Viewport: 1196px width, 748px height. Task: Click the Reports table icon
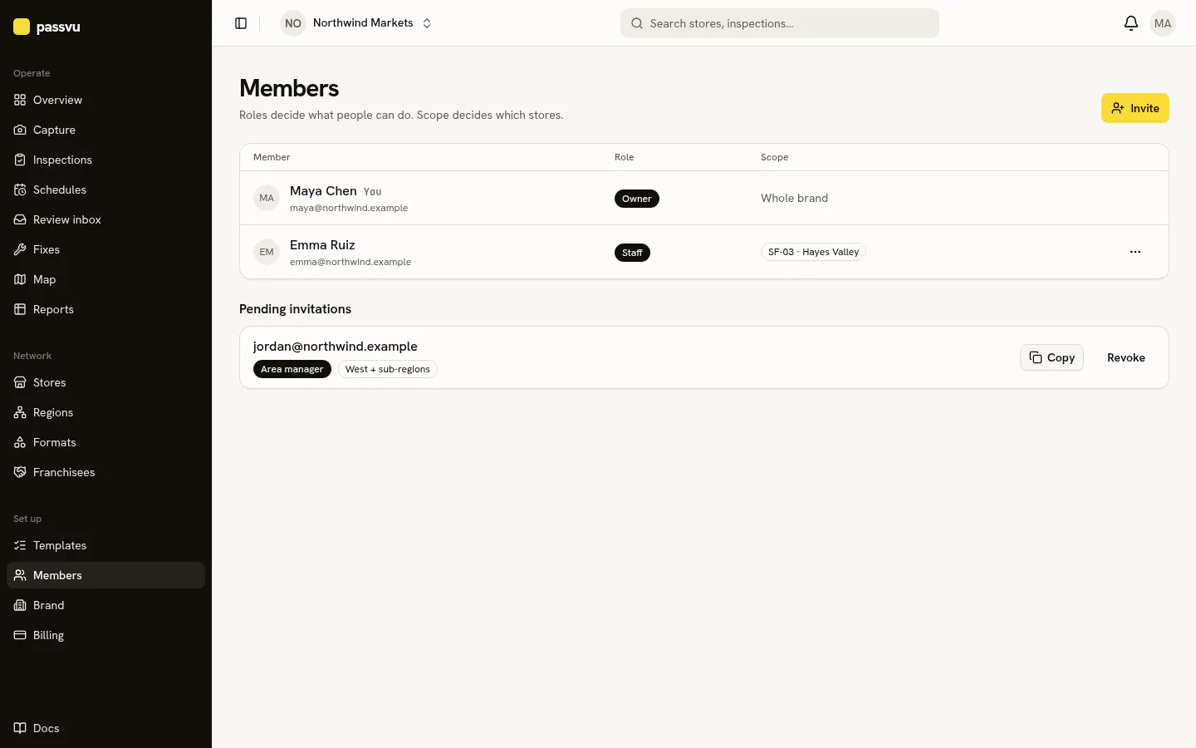[x=20, y=309]
